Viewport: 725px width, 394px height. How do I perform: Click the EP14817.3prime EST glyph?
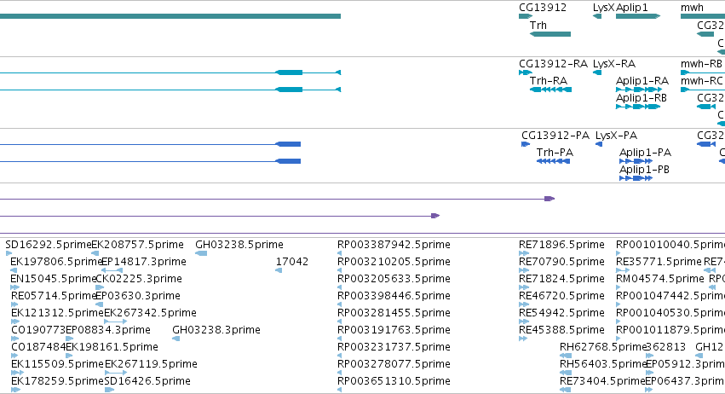pyautogui.click(x=112, y=270)
